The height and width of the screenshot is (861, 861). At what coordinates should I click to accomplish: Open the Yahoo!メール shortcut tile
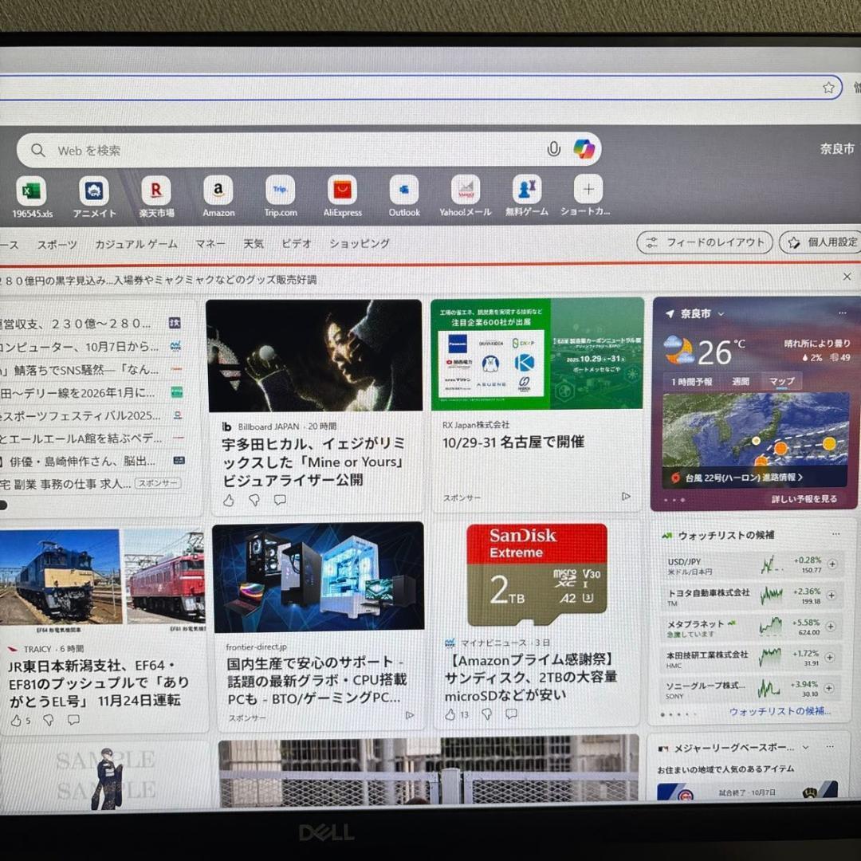point(465,191)
